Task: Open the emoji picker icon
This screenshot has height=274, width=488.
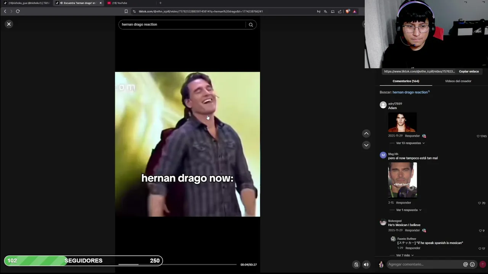Action: (472, 264)
